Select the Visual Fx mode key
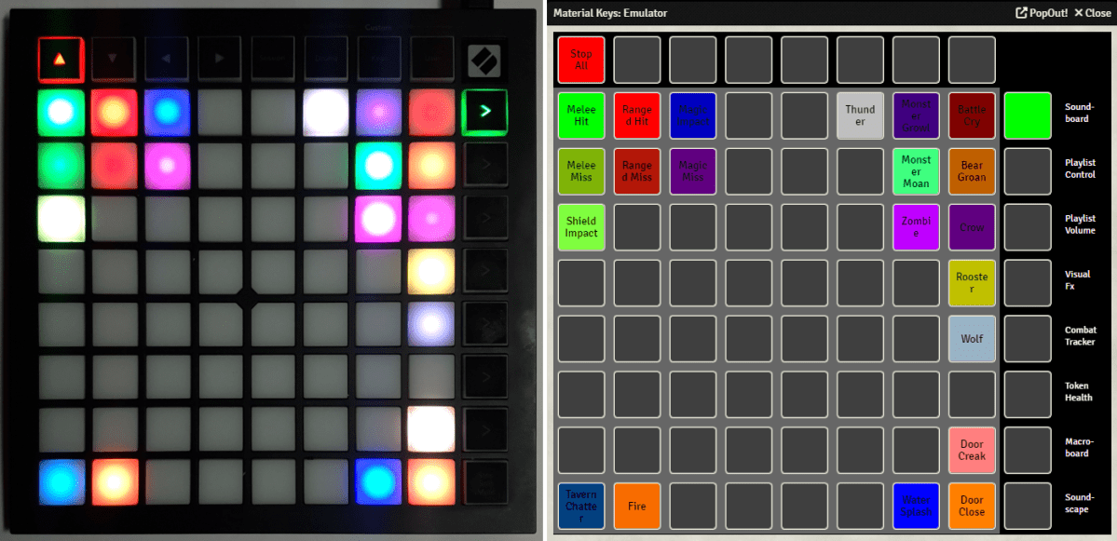 pos(1028,282)
